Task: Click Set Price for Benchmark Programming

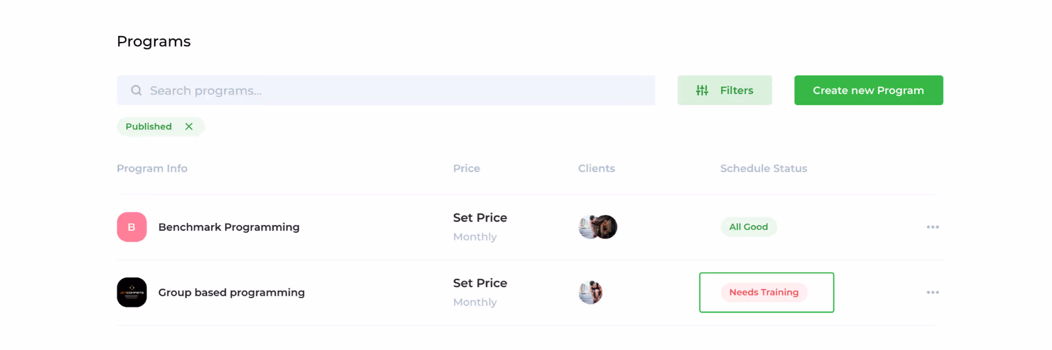Action: (x=480, y=218)
